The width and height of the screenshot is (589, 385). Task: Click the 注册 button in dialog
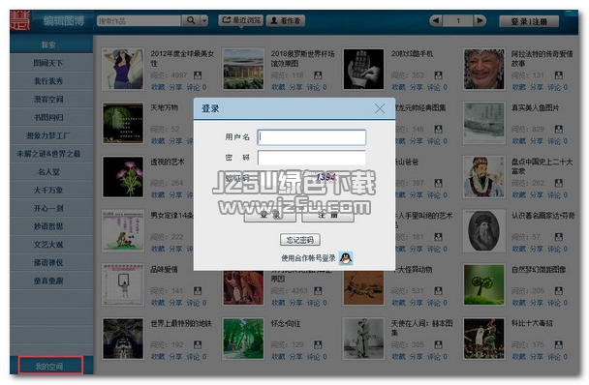tap(327, 215)
